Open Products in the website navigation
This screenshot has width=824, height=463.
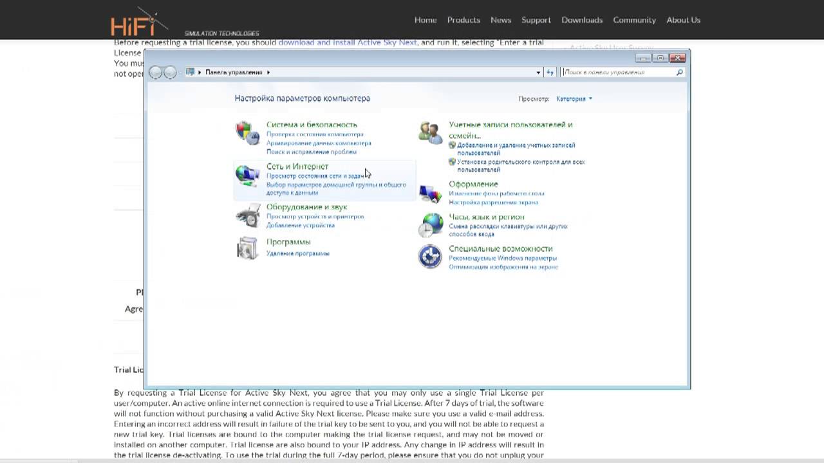[x=464, y=20]
